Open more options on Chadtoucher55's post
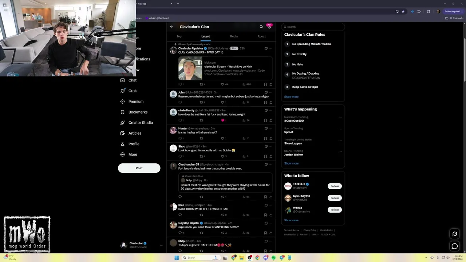The width and height of the screenshot is (466, 262). 271,164
